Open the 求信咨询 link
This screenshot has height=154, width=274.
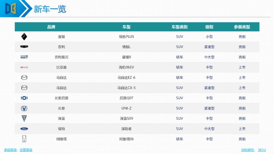point(10,150)
